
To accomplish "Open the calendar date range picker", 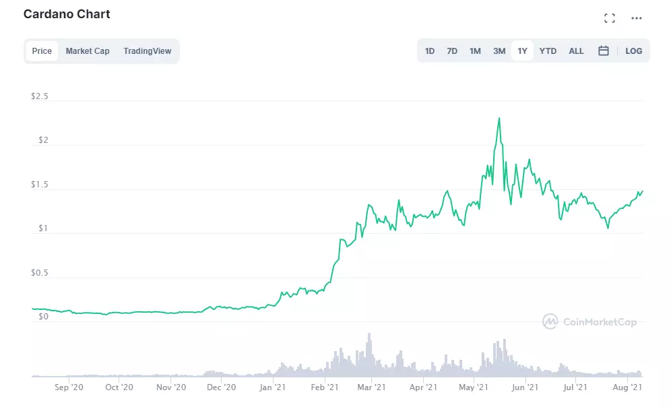I will [604, 50].
